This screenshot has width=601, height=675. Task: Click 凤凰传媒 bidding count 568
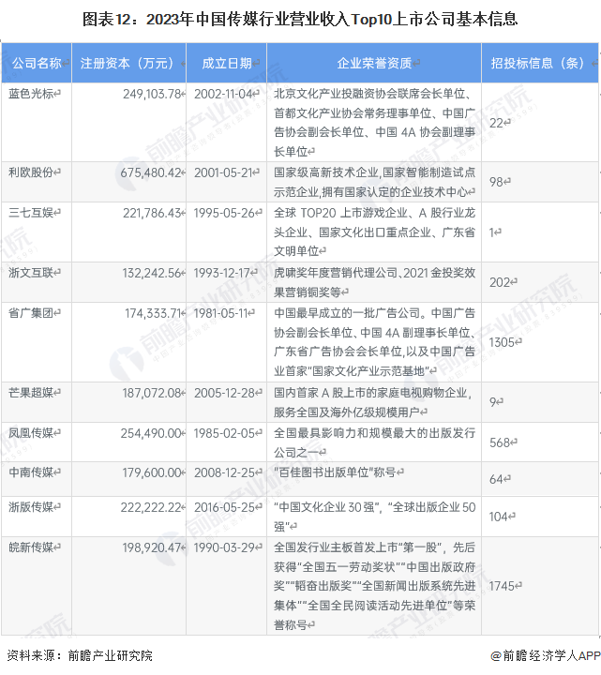tap(500, 442)
